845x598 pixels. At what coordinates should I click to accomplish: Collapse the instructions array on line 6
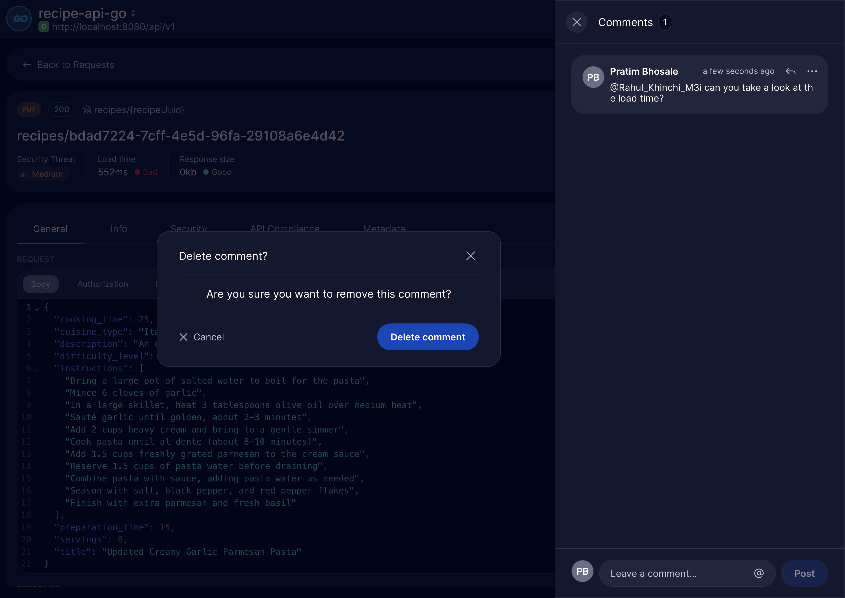coord(37,370)
